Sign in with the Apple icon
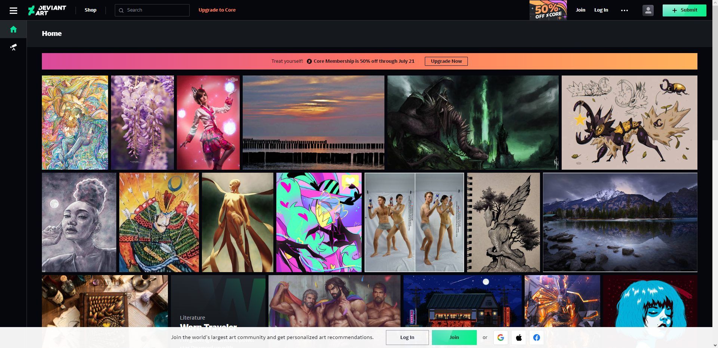 coord(519,338)
